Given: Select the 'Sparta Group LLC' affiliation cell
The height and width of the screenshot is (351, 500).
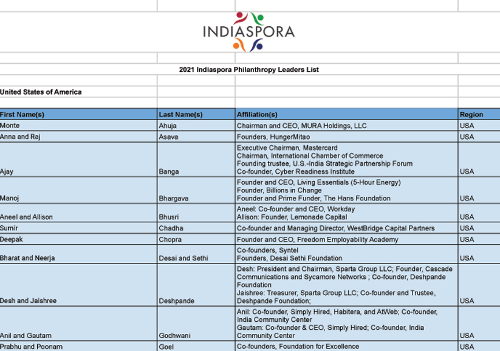Looking at the screenshot, I should click(x=347, y=285).
